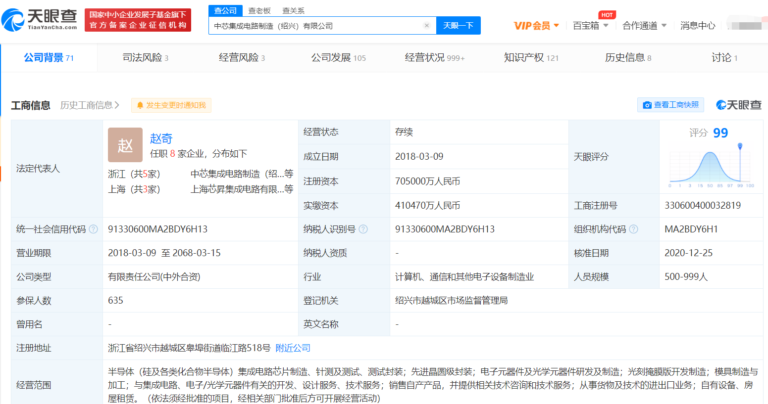This screenshot has width=768, height=404.
Task: Click the help icon beside 组织机构代码
Action: pos(633,229)
